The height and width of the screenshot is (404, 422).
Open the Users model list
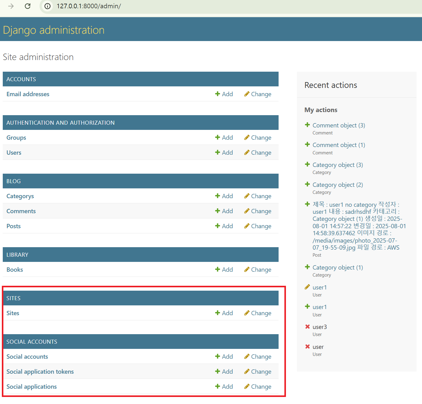tap(14, 153)
